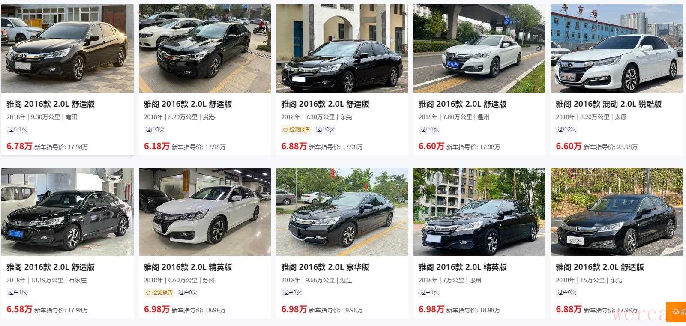
Task: Open the Shijiazhuang showroom Accord photo
Action: click(67, 212)
